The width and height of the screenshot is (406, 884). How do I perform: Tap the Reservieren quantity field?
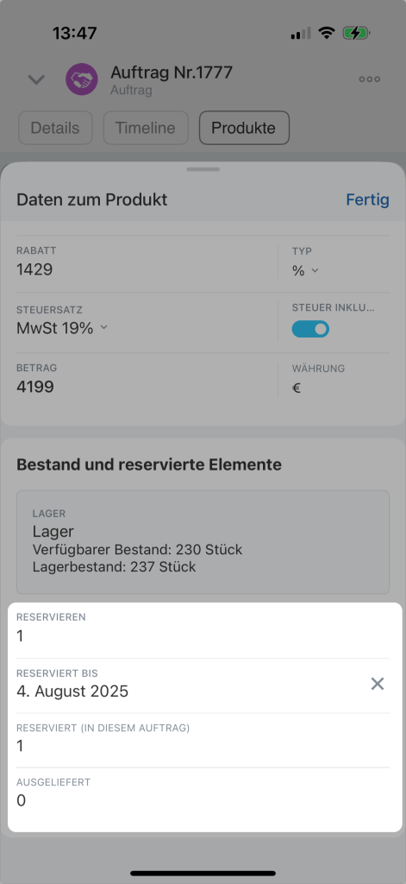(x=203, y=629)
